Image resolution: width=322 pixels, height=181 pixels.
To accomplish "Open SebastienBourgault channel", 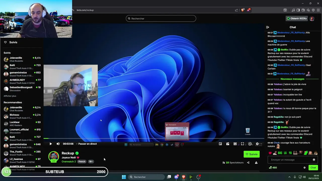I will [22, 89].
